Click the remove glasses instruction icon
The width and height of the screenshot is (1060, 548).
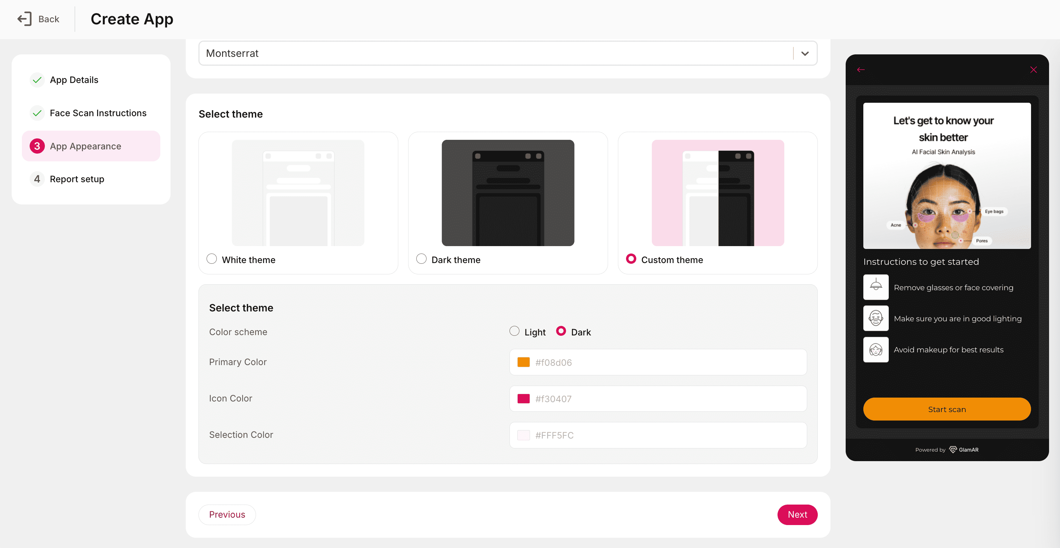(876, 287)
